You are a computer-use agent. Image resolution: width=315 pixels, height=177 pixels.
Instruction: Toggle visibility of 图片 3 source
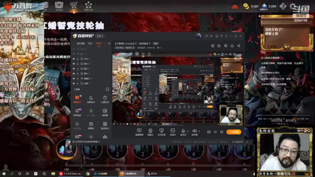[74, 64]
